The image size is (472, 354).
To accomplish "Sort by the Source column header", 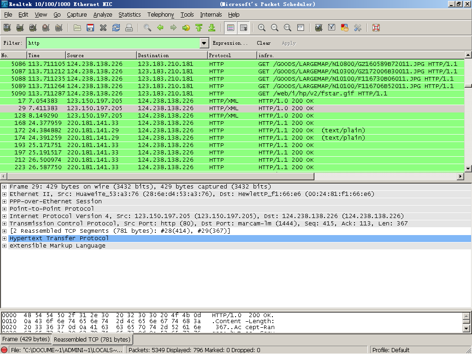I will tap(101, 55).
